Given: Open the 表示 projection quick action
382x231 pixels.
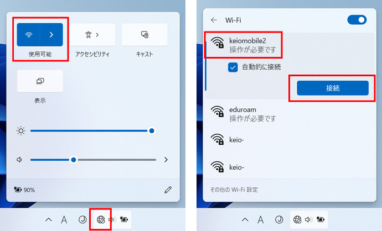Looking at the screenshot, I should (40, 81).
